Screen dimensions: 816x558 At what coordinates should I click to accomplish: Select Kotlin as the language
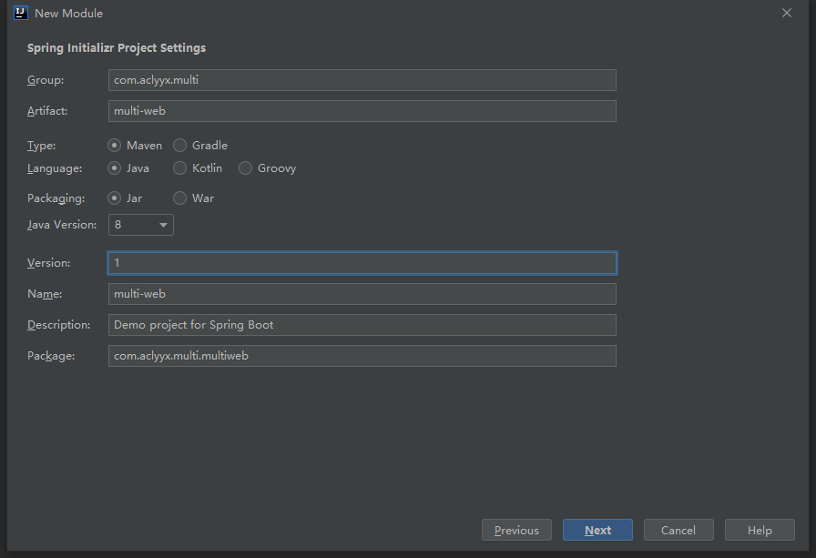click(x=179, y=167)
